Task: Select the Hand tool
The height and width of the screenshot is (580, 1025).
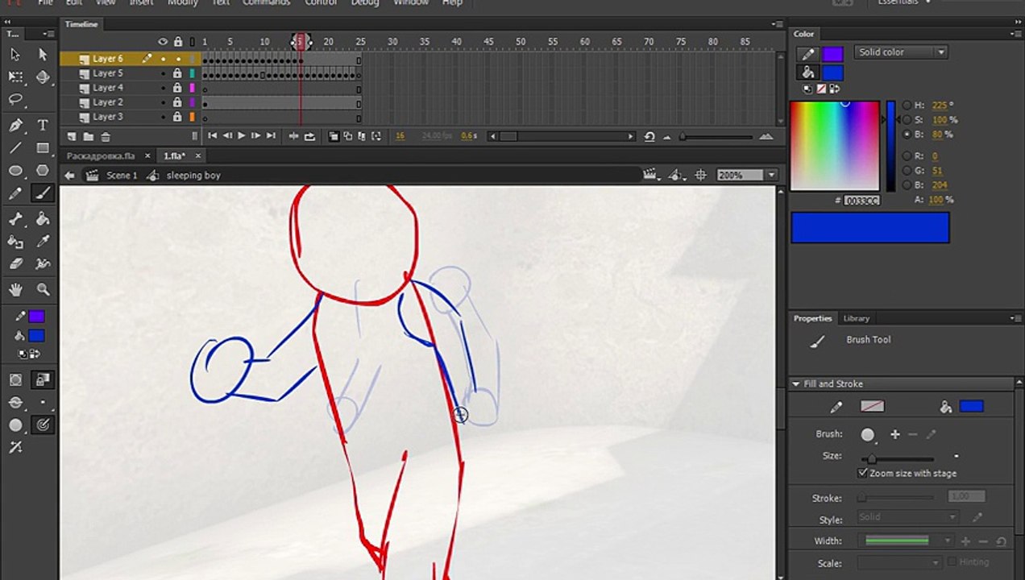Action: tap(15, 289)
